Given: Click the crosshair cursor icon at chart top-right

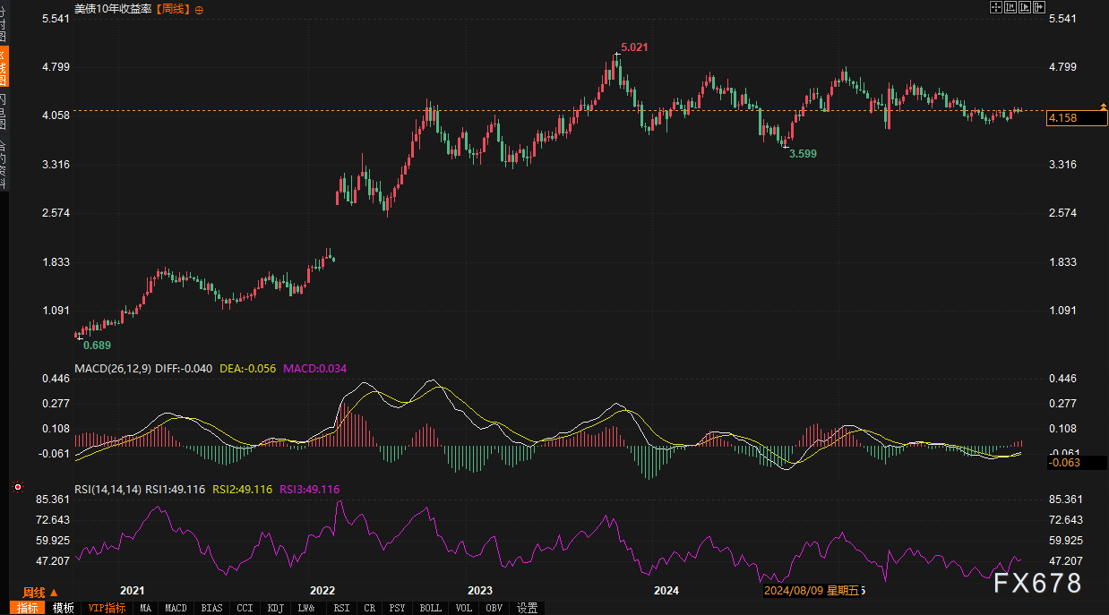Looking at the screenshot, I should [995, 7].
